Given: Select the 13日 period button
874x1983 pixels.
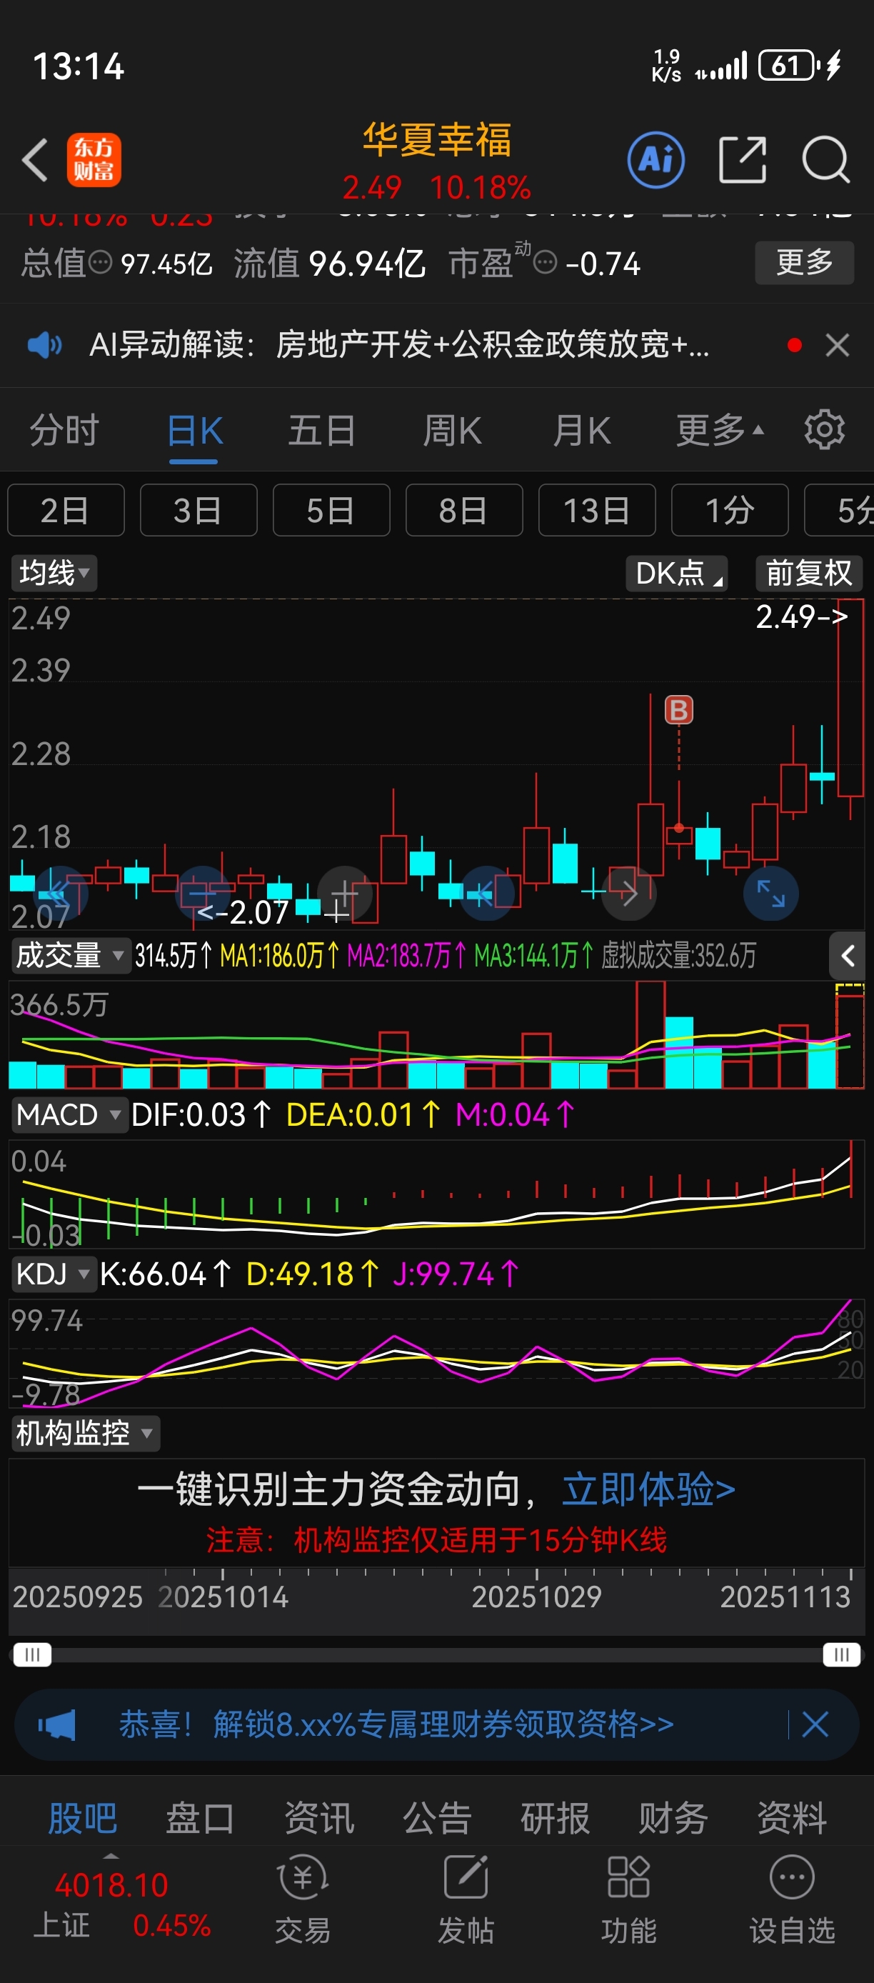Looking at the screenshot, I should (597, 509).
